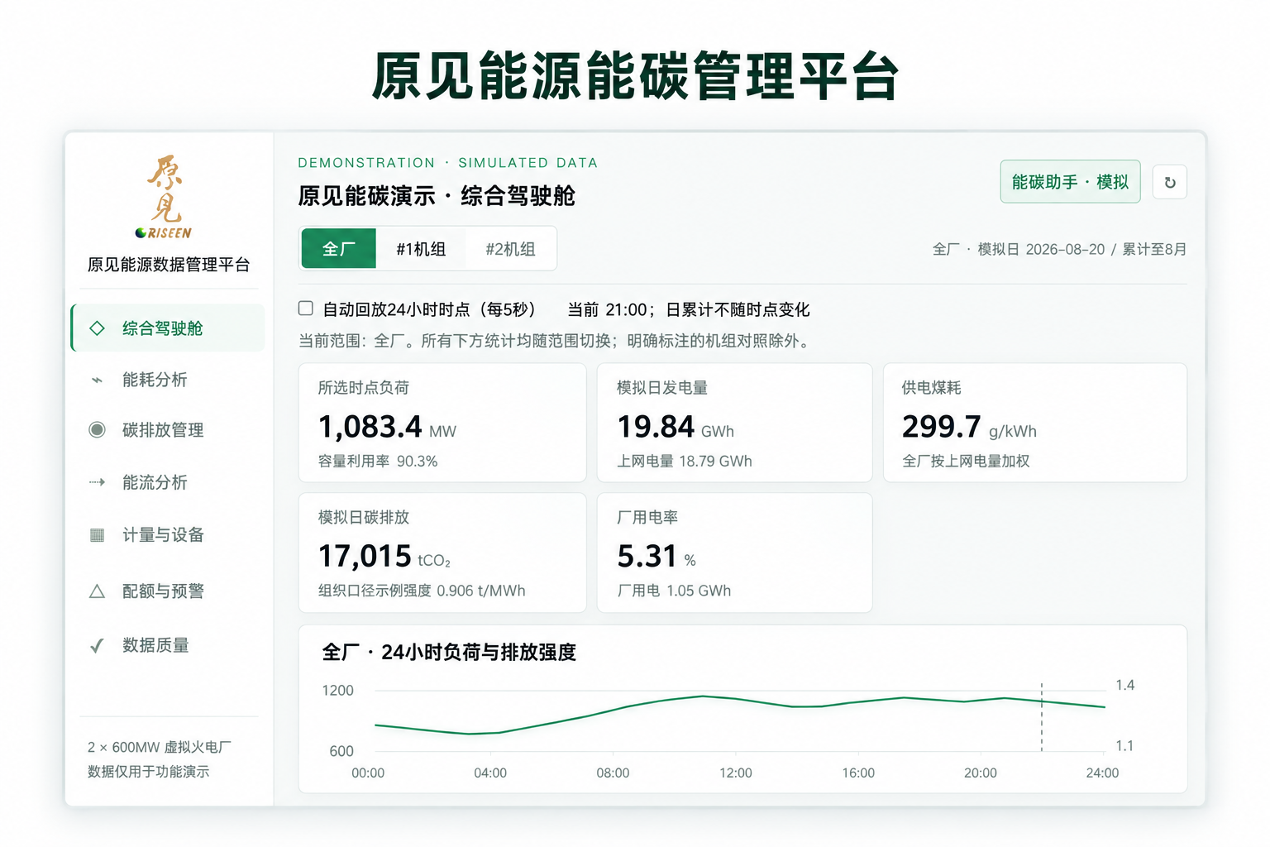Screen dimensions: 1270x847
Task: Enable the 自动回放24小时时点 checkbox
Action: pyautogui.click(x=306, y=309)
